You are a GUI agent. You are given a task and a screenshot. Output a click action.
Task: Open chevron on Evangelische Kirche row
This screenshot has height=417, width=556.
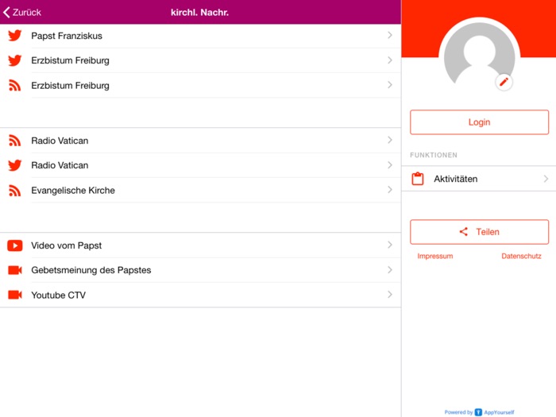[x=390, y=190]
